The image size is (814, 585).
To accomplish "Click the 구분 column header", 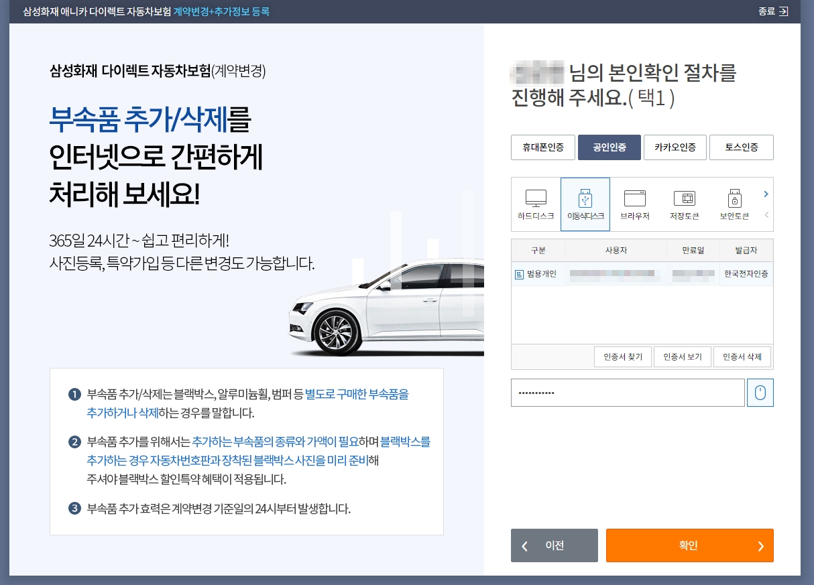I will 538,251.
